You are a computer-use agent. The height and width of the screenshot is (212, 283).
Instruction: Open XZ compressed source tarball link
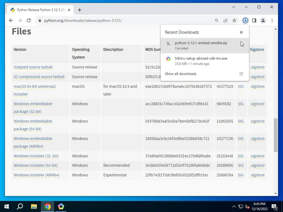(39, 77)
